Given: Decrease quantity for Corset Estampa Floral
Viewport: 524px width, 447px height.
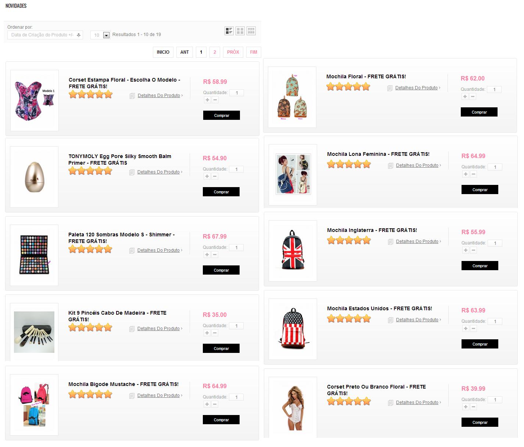Looking at the screenshot, I should click(x=215, y=100).
